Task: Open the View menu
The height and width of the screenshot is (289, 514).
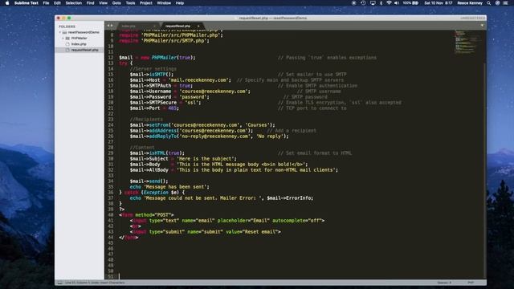Action: 104,3
